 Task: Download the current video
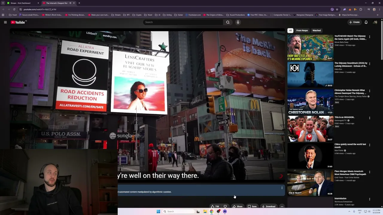click(269, 206)
